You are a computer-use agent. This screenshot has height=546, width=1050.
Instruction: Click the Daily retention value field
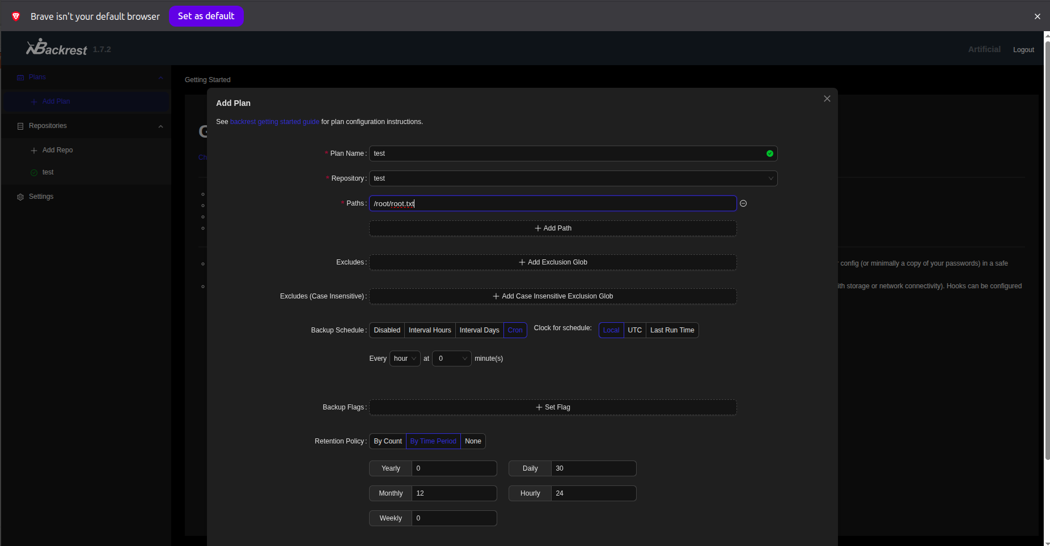[x=594, y=468]
